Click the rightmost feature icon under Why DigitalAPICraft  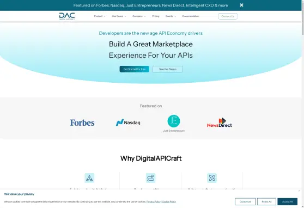(x=212, y=178)
